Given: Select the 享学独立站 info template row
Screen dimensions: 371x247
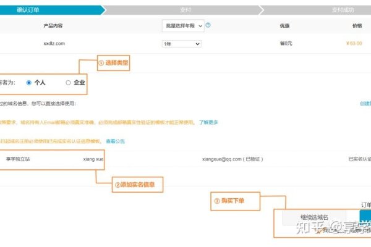Looking at the screenshot, I should [x=185, y=159].
